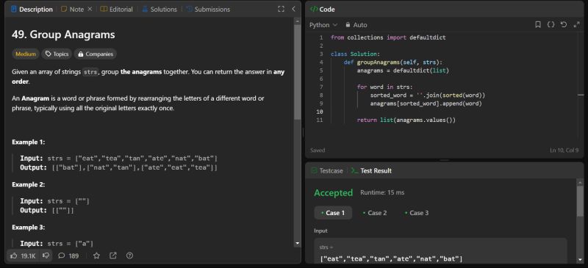
Task: Expand the Topics tag button
Action: (57, 54)
